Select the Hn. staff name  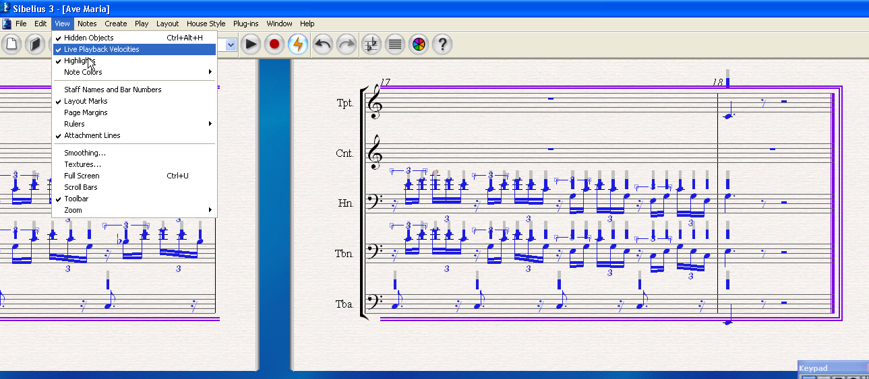(x=346, y=203)
